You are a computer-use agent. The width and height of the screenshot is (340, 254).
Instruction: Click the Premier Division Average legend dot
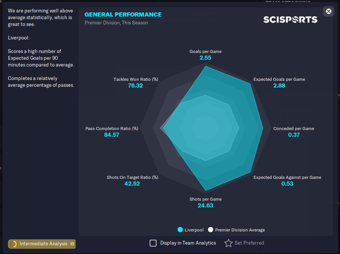click(211, 230)
